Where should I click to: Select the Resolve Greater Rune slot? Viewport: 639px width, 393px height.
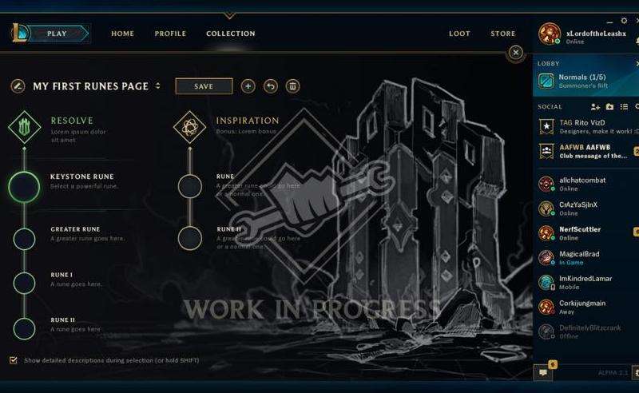coord(25,239)
